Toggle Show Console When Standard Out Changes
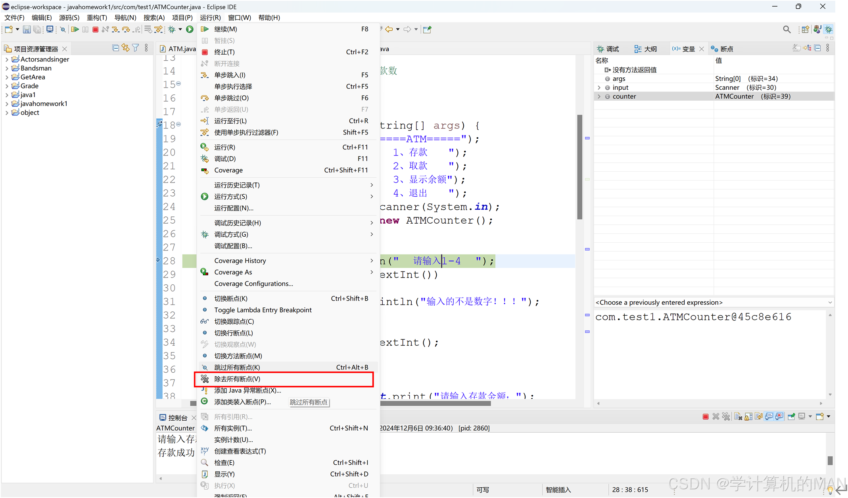Image resolution: width=848 pixels, height=498 pixels. click(x=769, y=416)
